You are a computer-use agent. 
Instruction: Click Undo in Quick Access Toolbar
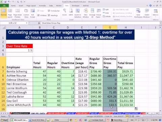(x=9, y=2)
